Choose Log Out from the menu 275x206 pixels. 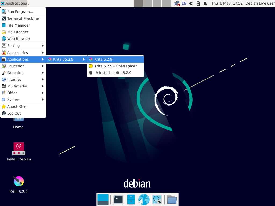click(x=23, y=113)
